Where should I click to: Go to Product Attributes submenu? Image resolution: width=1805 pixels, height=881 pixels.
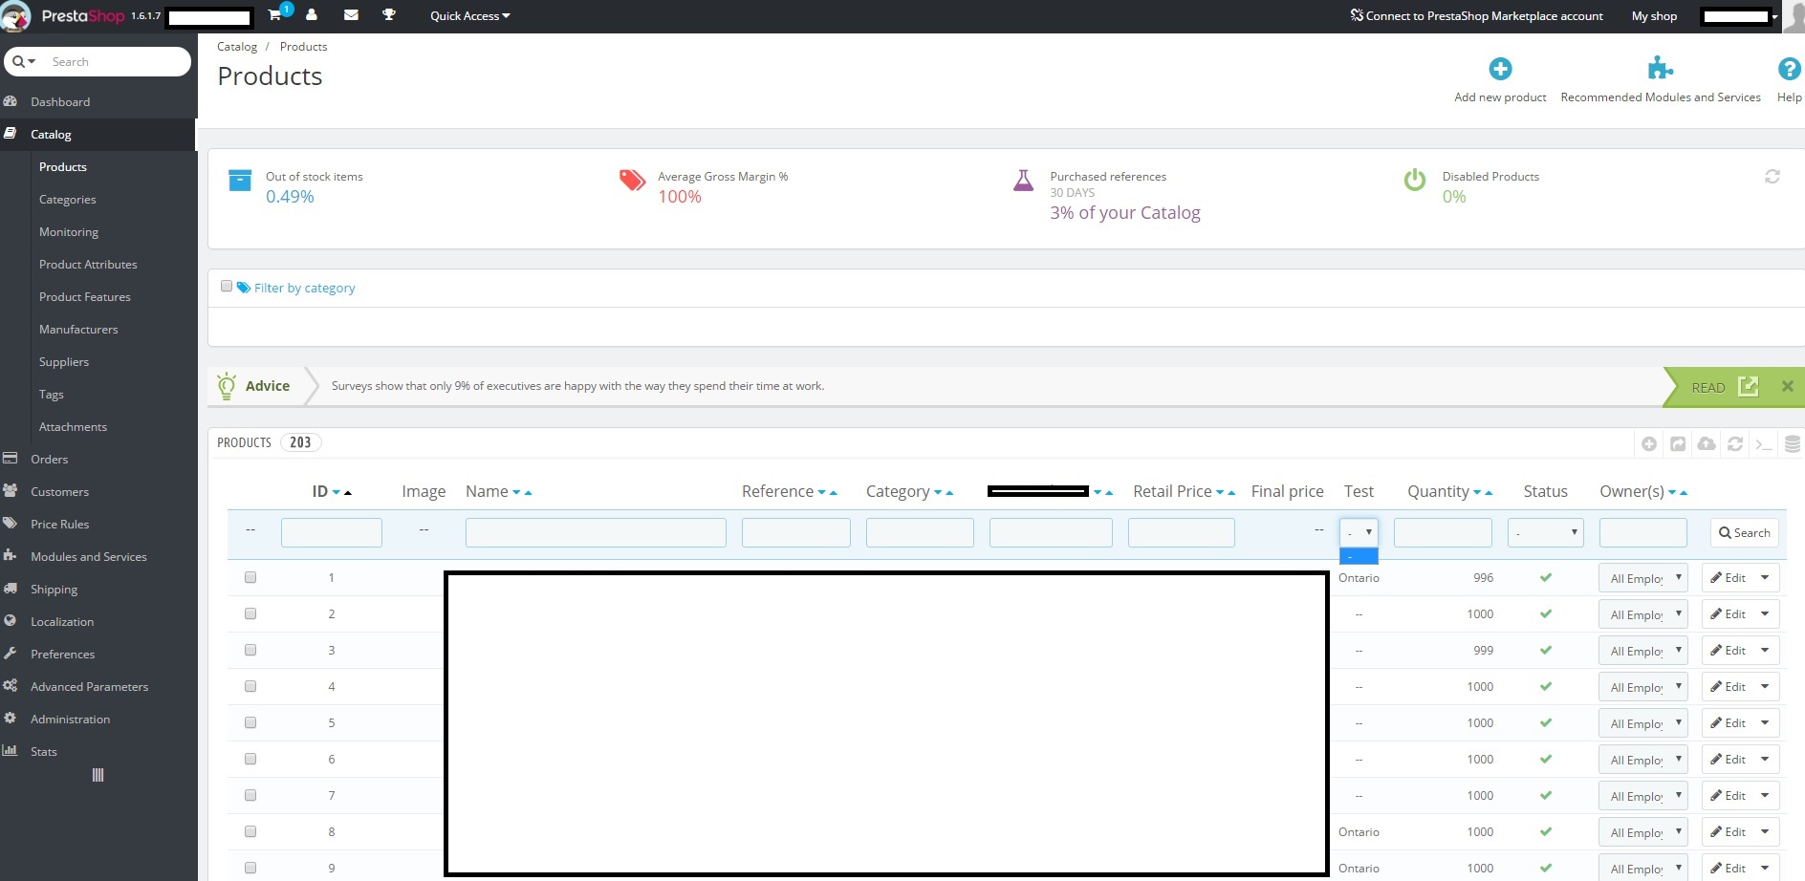[88, 264]
